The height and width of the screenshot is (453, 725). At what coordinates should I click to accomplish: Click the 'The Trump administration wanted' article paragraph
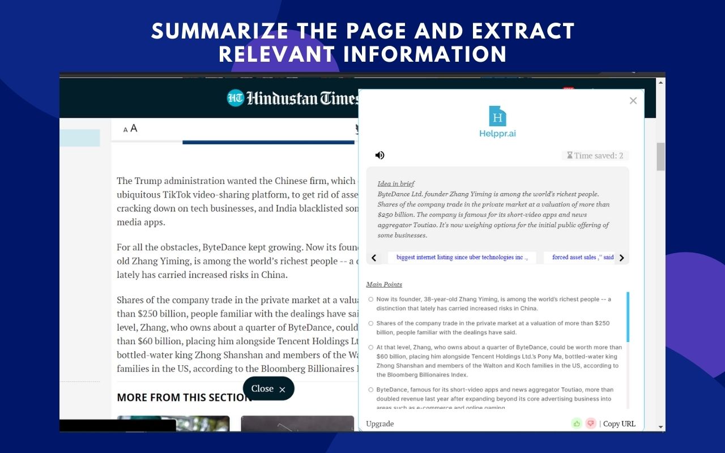[x=237, y=201]
